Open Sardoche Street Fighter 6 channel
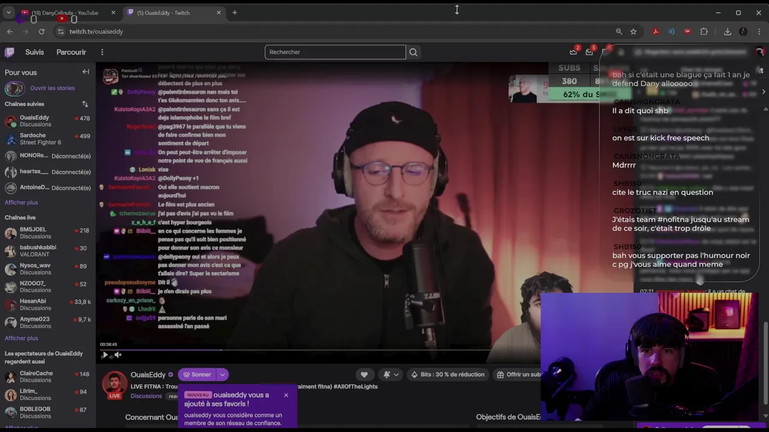This screenshot has width=769, height=432. tap(47, 139)
